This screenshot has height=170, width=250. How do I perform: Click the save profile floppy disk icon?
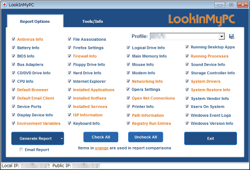coord(232,36)
